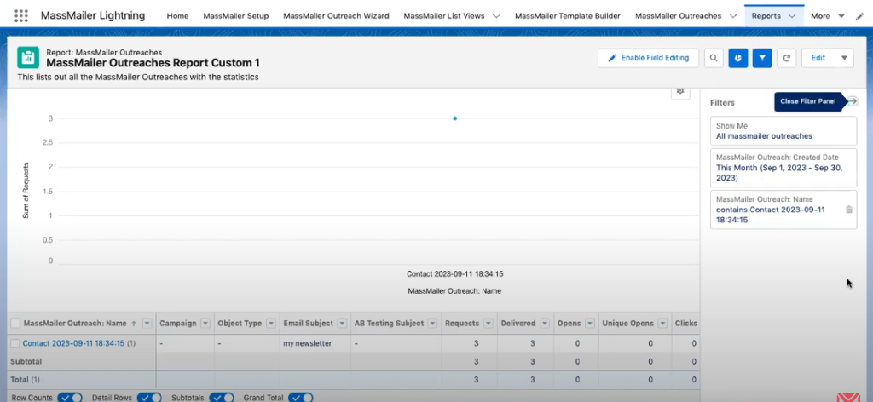873x402 pixels.
Task: Delete the Name filter with trash icon
Action: [848, 210]
